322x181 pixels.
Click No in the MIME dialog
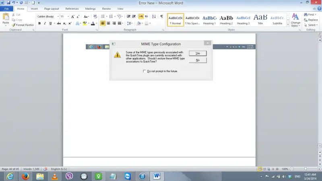pyautogui.click(x=198, y=60)
